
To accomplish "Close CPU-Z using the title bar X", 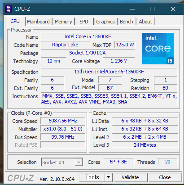I will pos(173,9).
